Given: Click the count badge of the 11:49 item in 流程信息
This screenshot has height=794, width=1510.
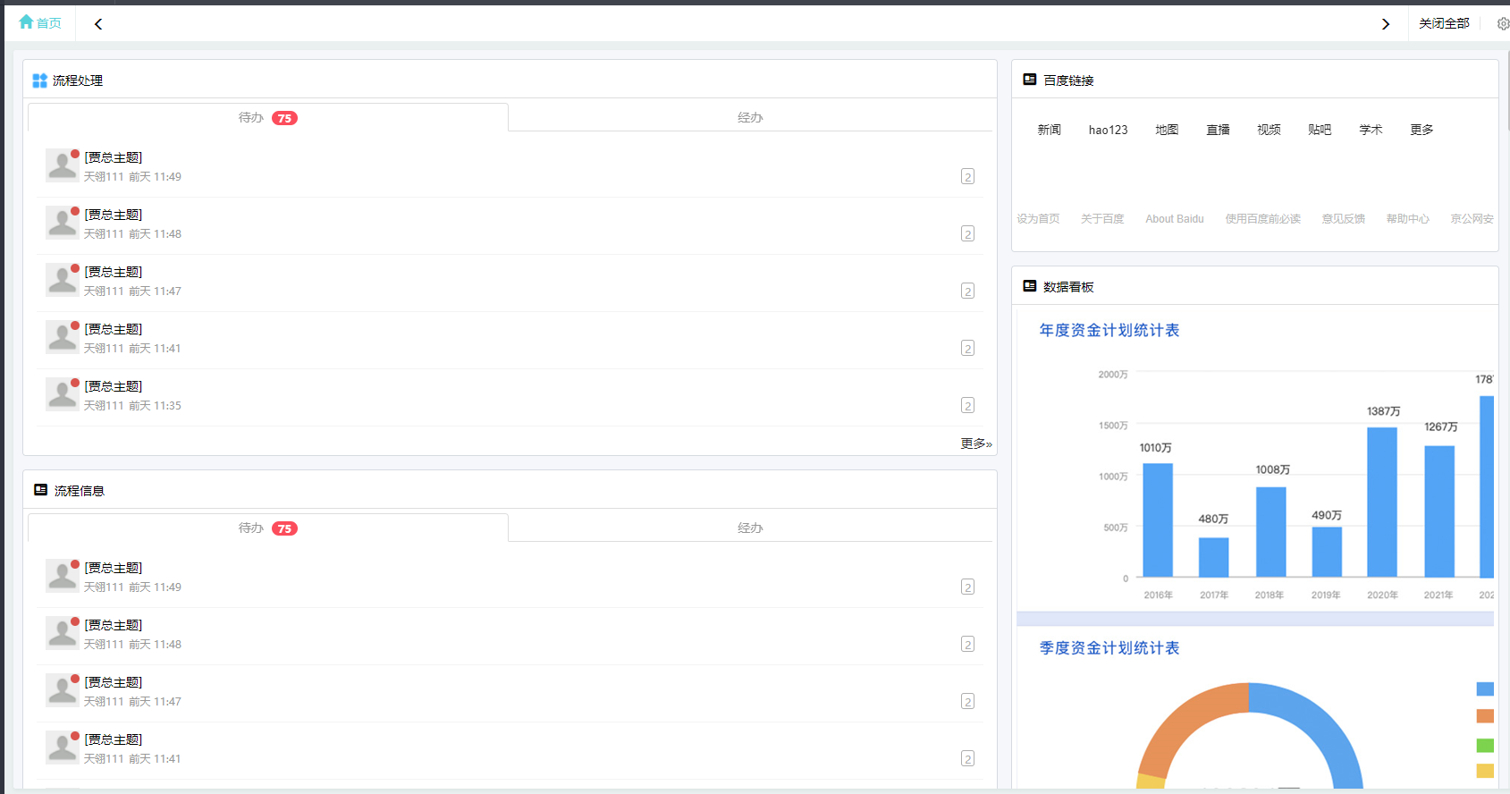Looking at the screenshot, I should pyautogui.click(x=967, y=587).
